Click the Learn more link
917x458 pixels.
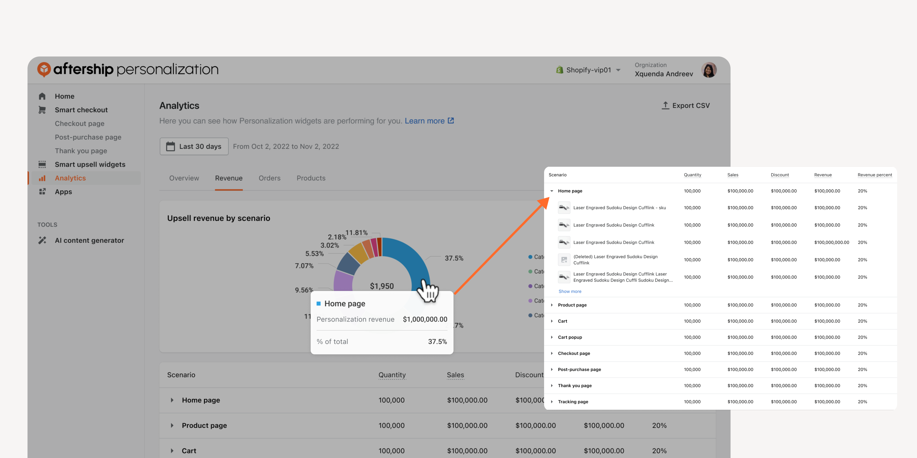click(x=424, y=121)
